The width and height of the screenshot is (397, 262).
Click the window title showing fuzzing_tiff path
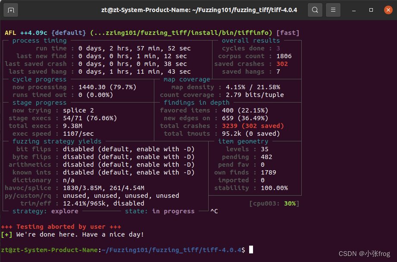pyautogui.click(x=198, y=10)
